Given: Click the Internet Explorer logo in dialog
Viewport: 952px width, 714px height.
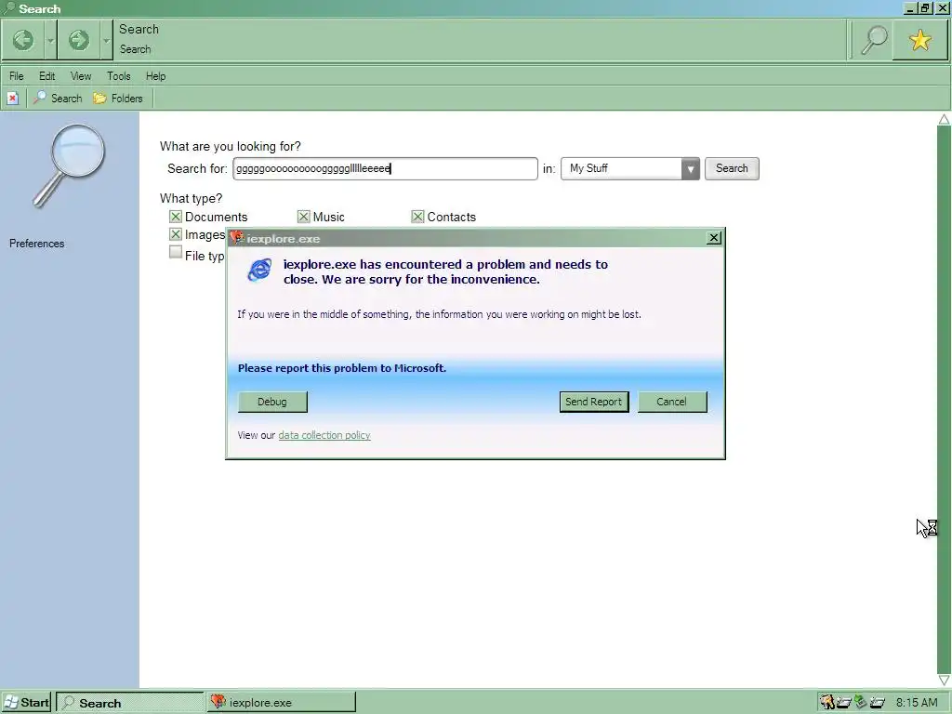Looking at the screenshot, I should (x=260, y=270).
